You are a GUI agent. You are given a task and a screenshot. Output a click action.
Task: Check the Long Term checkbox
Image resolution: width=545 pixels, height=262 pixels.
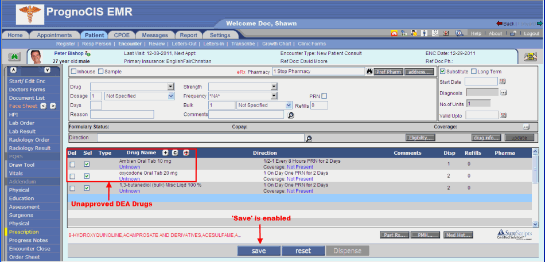(474, 72)
